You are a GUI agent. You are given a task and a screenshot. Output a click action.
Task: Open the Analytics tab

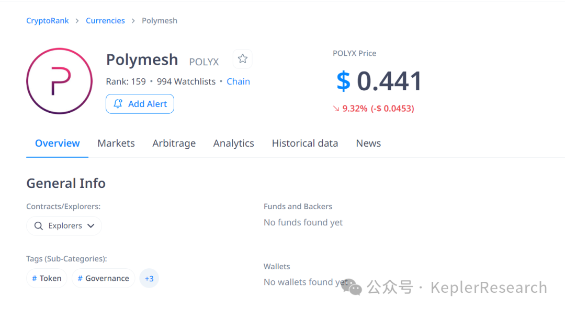tap(233, 143)
